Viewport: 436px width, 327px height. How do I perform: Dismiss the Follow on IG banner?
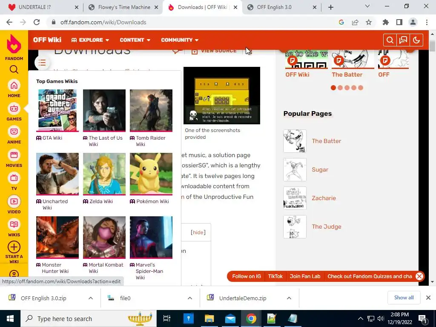[x=419, y=276]
